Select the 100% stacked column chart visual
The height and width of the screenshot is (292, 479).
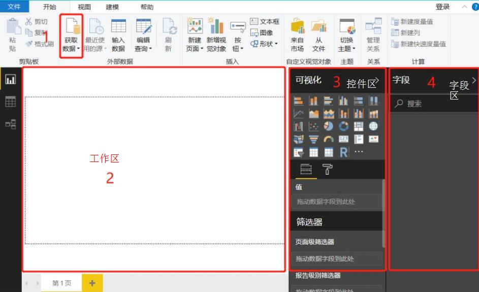coord(373,101)
